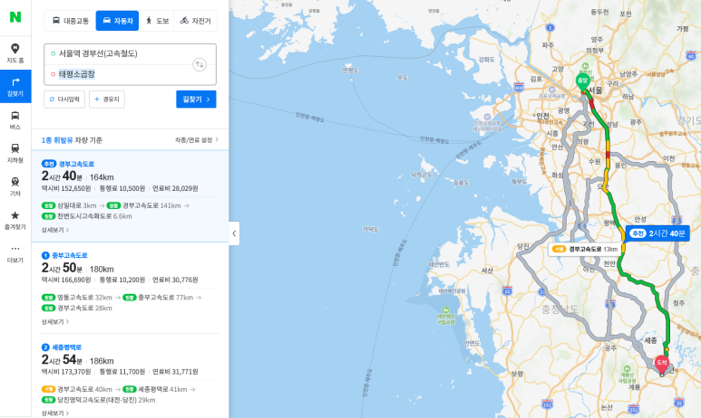The height and width of the screenshot is (418, 701).
Task: Click 1종 휘발유 text
Action: click(57, 140)
